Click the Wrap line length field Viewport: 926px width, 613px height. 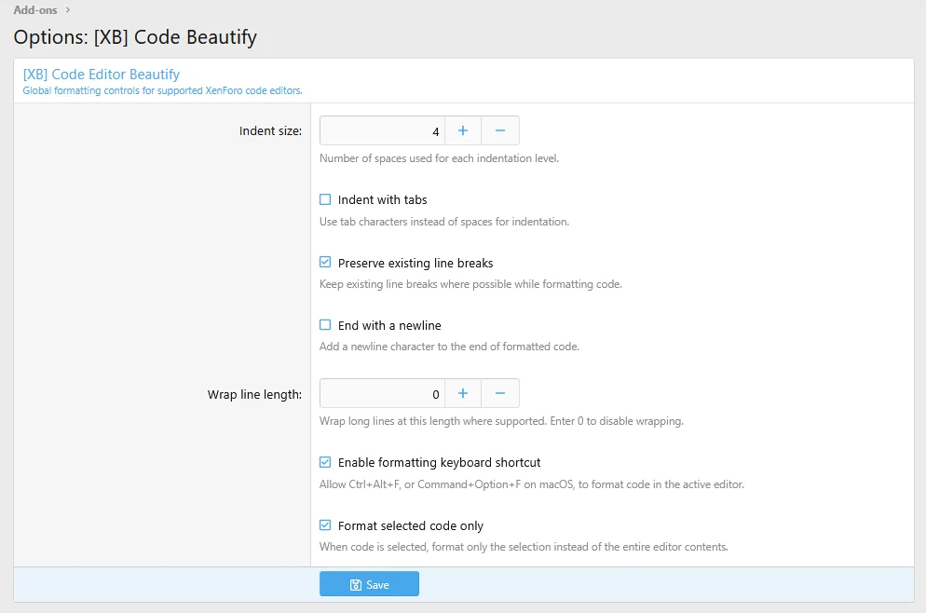382,393
